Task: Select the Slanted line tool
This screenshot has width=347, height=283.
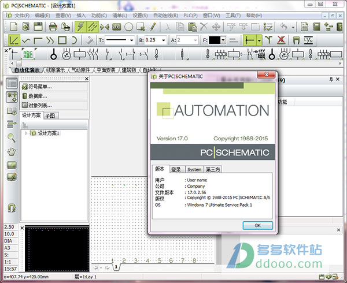Action: (14, 40)
